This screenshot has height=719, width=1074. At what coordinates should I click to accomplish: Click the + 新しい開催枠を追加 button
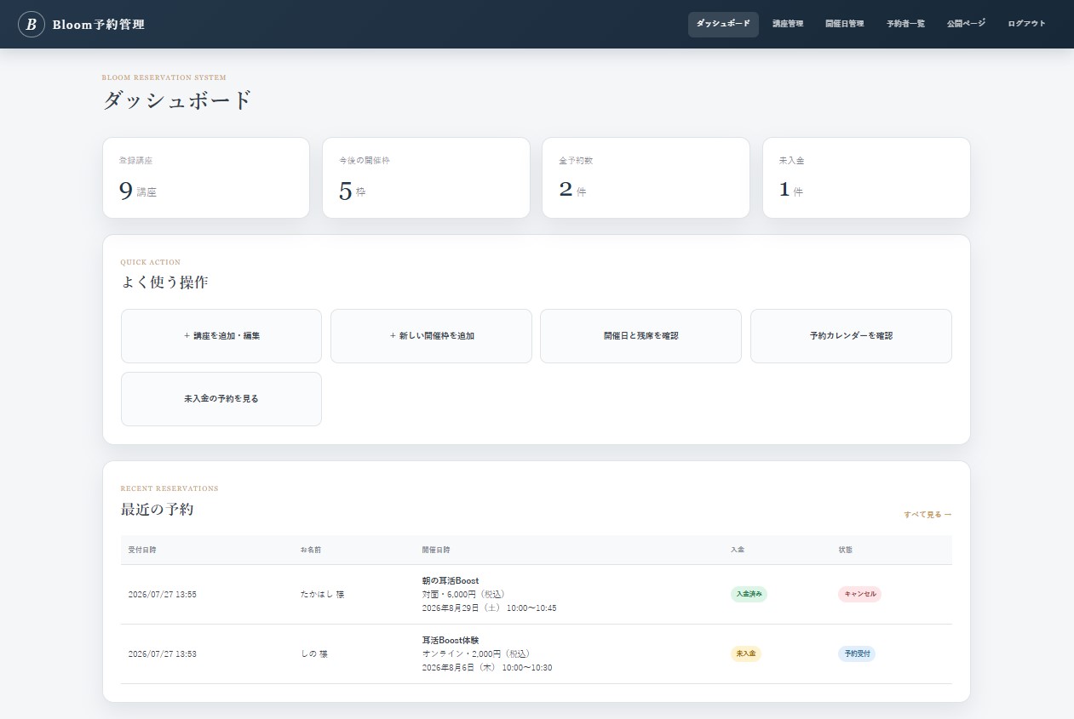click(x=431, y=336)
